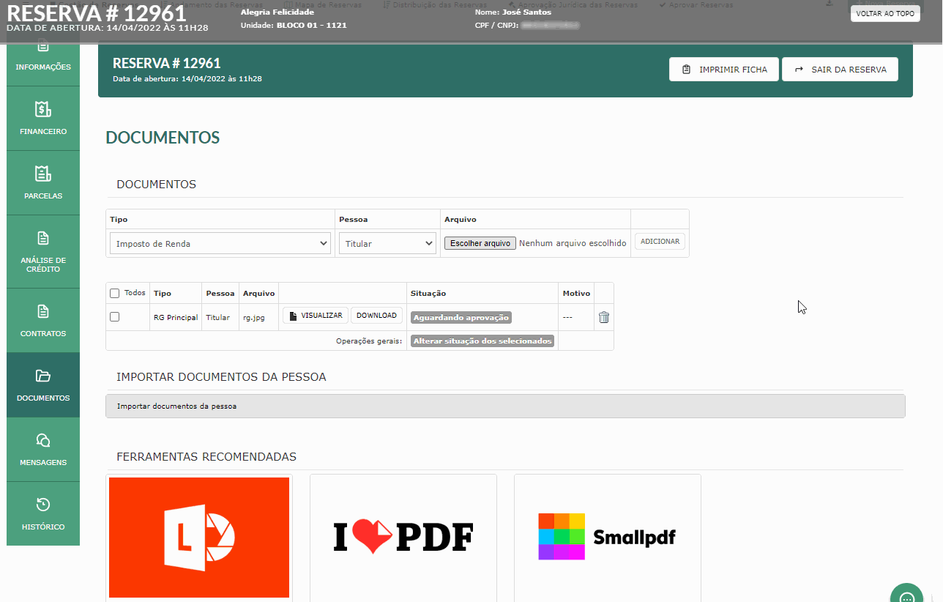Check the Todos select-all checkbox
Screen dimensions: 943x602
click(115, 293)
